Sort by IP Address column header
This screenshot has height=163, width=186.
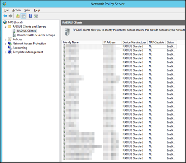(x=112, y=42)
